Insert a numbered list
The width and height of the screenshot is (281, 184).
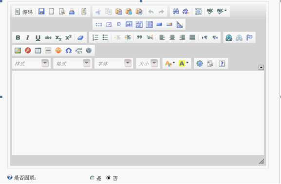coord(95,38)
